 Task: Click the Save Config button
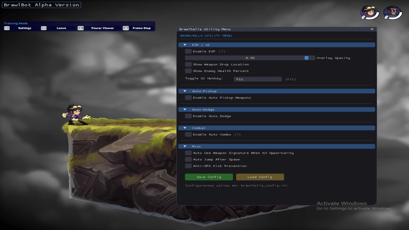(209, 177)
